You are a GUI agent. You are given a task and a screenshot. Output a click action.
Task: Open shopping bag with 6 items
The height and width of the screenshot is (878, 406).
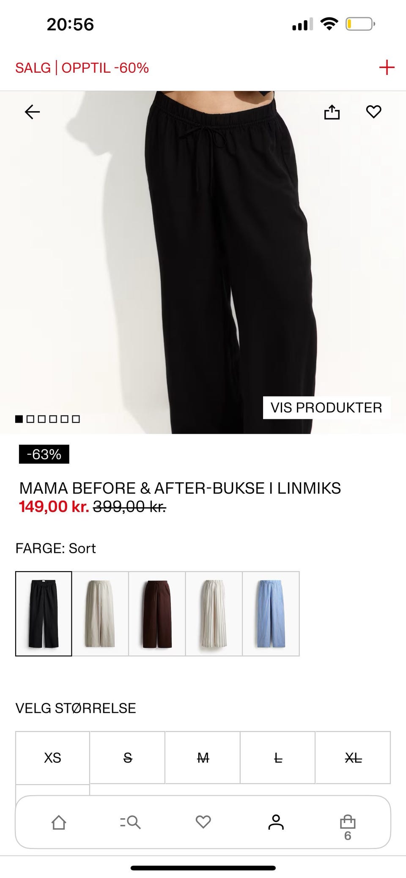(348, 827)
